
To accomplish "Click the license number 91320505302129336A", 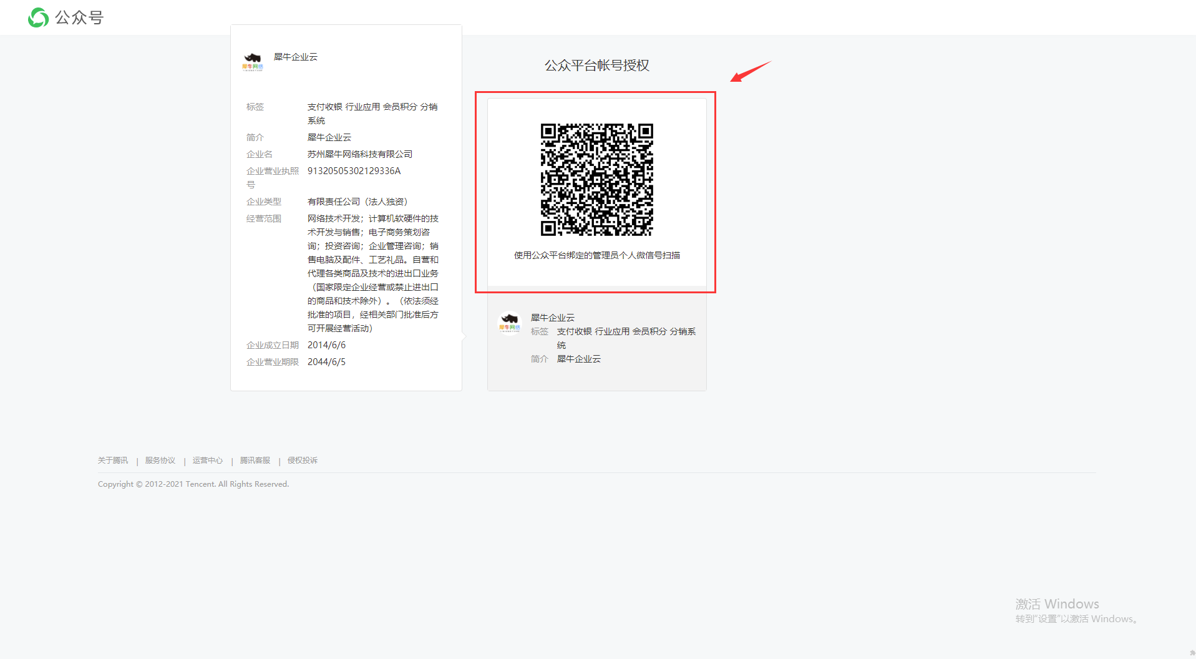I will coord(354,171).
